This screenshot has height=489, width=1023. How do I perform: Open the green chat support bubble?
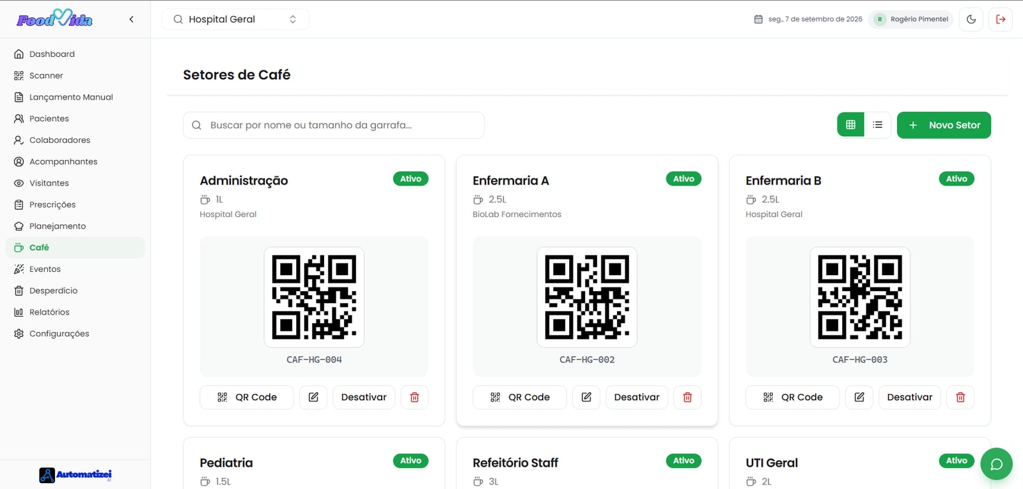pyautogui.click(x=996, y=464)
